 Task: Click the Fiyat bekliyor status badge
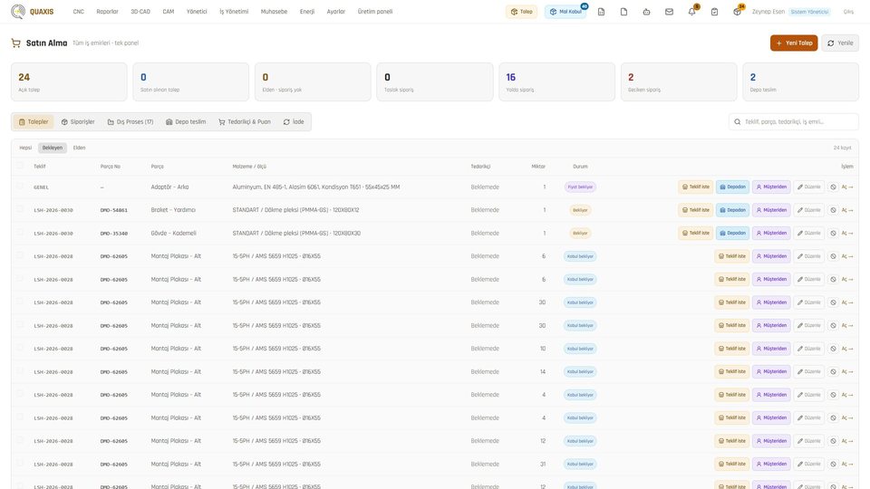tap(580, 187)
